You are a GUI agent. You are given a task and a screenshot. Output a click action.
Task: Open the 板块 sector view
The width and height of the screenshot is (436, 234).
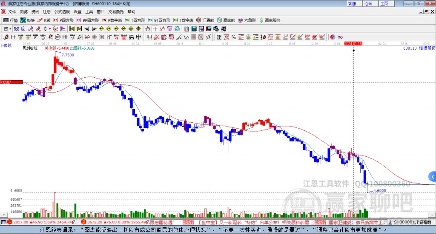(x=27, y=20)
